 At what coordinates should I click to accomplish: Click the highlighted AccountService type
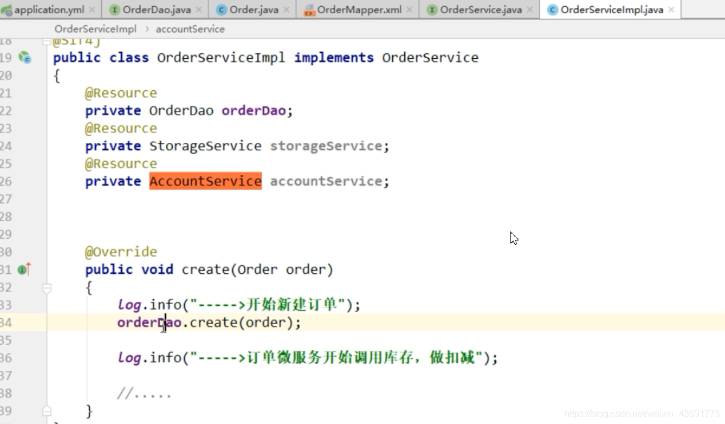coord(205,181)
